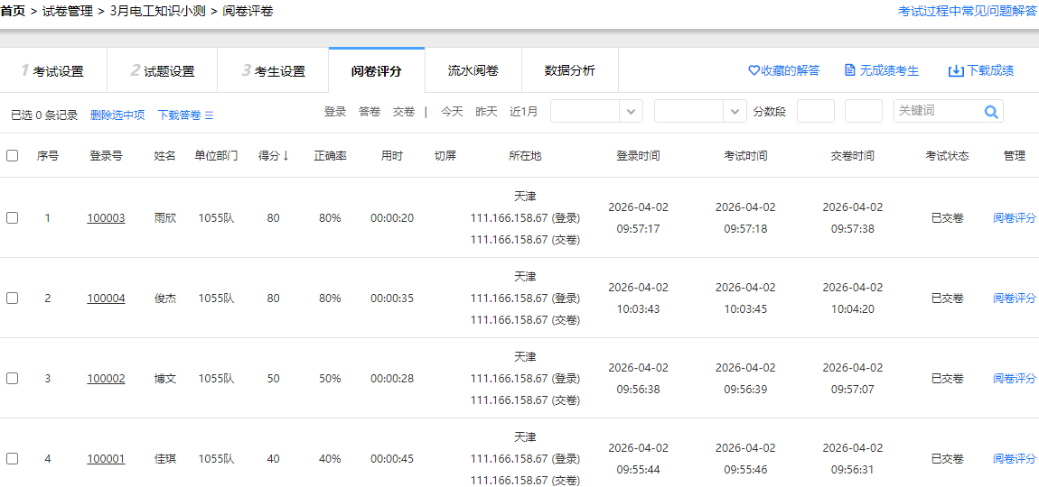Click 阅卷评分 for 博文
The image size is (1039, 487).
click(x=1014, y=378)
